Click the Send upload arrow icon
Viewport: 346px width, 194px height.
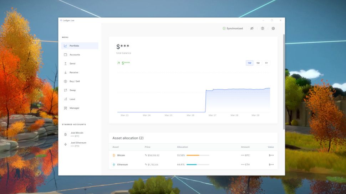click(65, 63)
